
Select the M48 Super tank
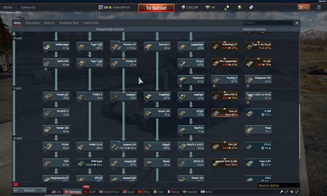pyautogui.click(x=89, y=163)
